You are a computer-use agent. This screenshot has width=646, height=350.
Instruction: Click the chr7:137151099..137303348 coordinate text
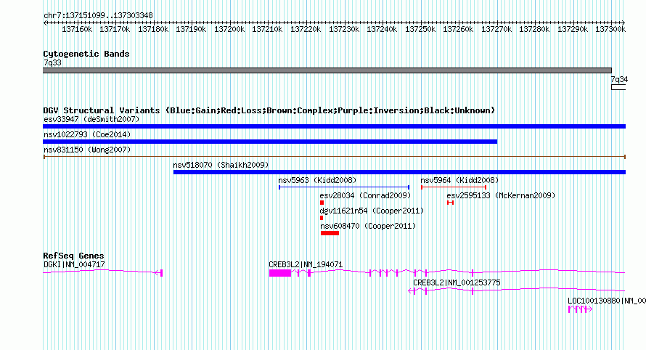(98, 15)
